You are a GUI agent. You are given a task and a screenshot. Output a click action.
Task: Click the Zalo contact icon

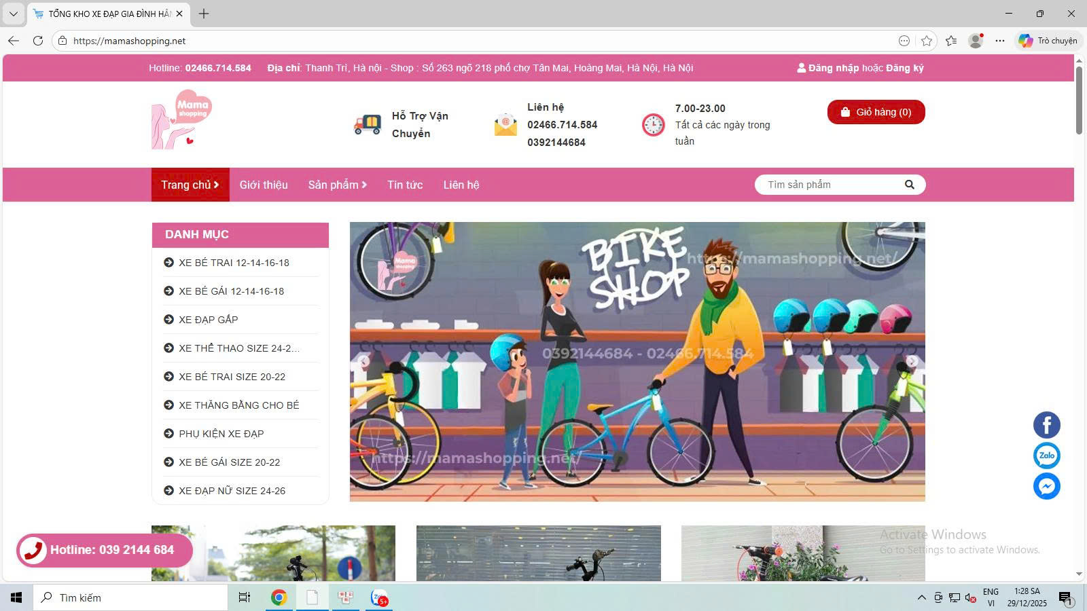click(1046, 456)
